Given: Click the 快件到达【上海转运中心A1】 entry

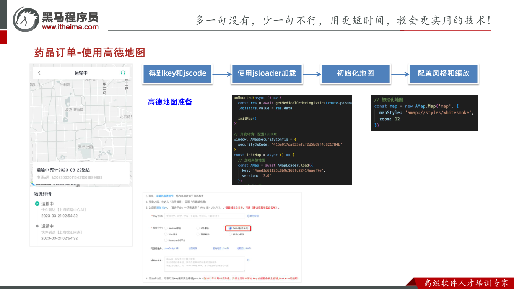Looking at the screenshot, I should (63, 209).
